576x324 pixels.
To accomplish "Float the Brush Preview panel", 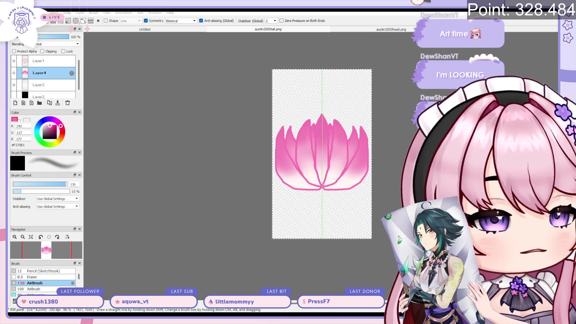I will click(x=75, y=152).
